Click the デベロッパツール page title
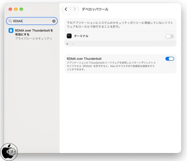The height and width of the screenshot is (161, 187). pos(95,9)
